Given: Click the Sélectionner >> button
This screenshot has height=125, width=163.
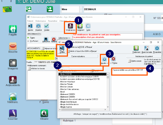Looking at the screenshot, I should click(64, 38).
